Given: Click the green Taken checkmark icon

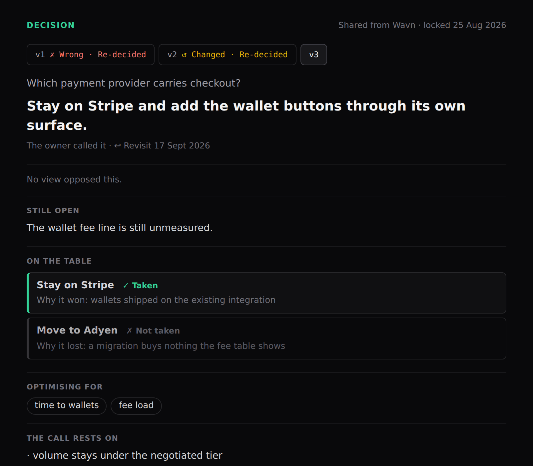Looking at the screenshot, I should point(126,286).
